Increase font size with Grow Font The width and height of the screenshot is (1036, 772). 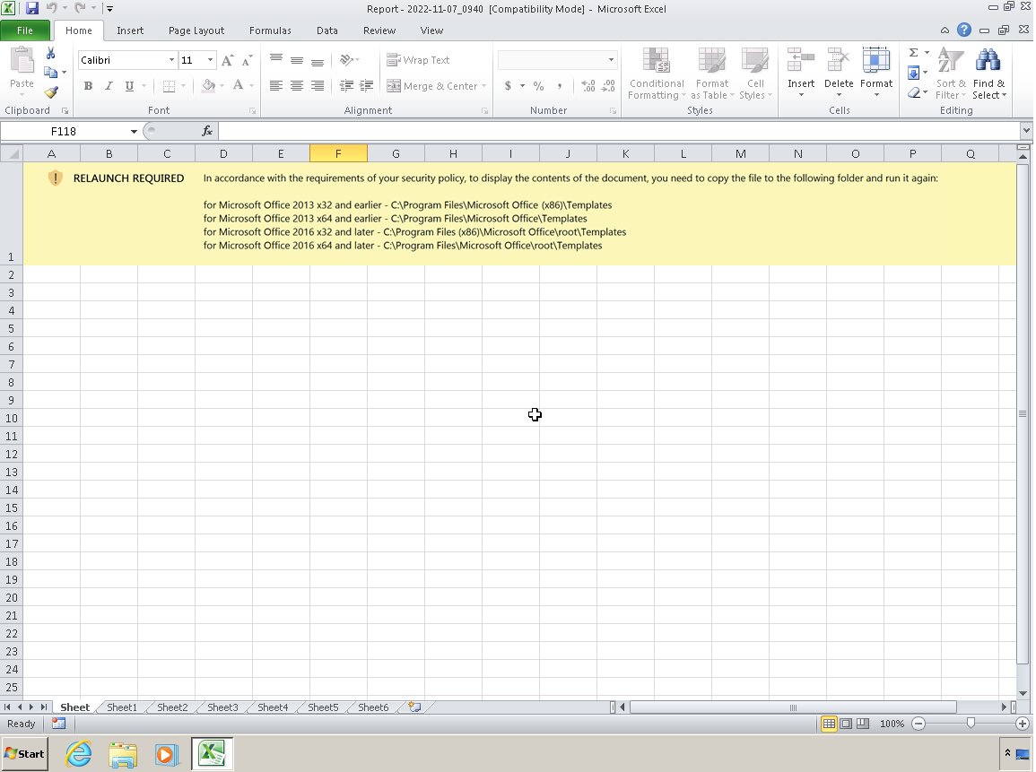(x=227, y=60)
